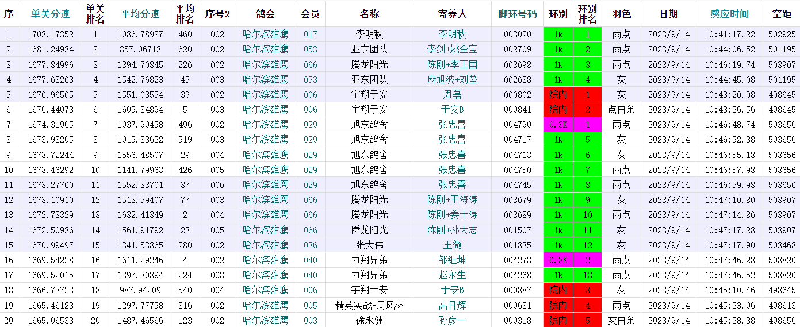This screenshot has width=800, height=327.
Task: Open foster owner link 孙彦一
Action: coord(452,320)
